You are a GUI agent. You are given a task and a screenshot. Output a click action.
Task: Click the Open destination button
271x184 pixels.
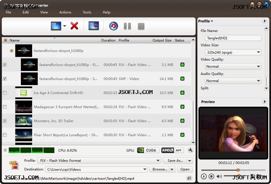coord(185,169)
